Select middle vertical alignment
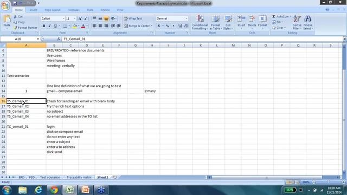The height and width of the screenshot is (195, 347). pyautogui.click(x=100, y=18)
